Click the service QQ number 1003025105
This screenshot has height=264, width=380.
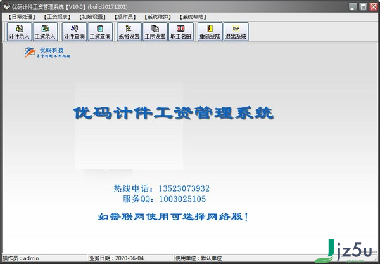(x=182, y=199)
